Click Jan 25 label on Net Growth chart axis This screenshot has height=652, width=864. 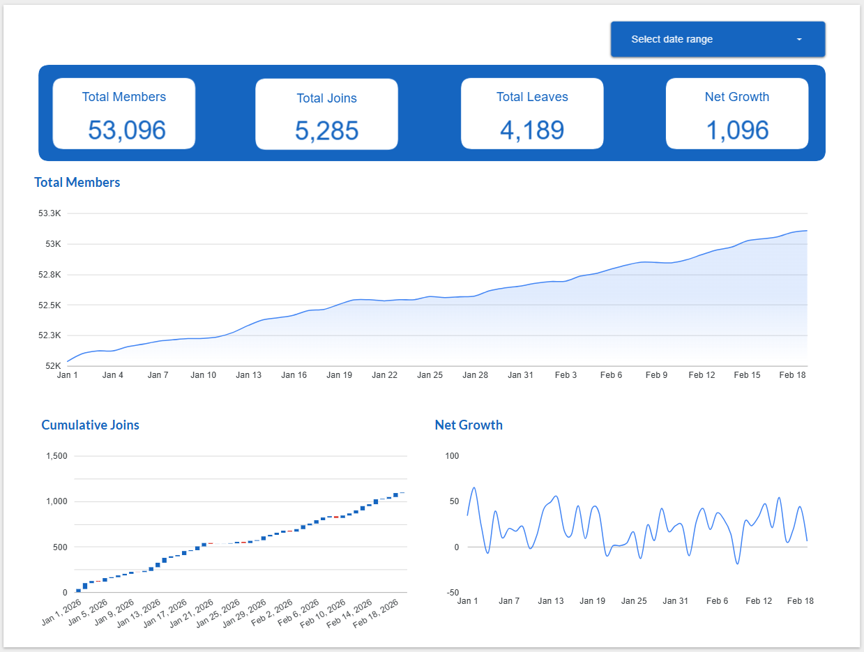click(634, 601)
